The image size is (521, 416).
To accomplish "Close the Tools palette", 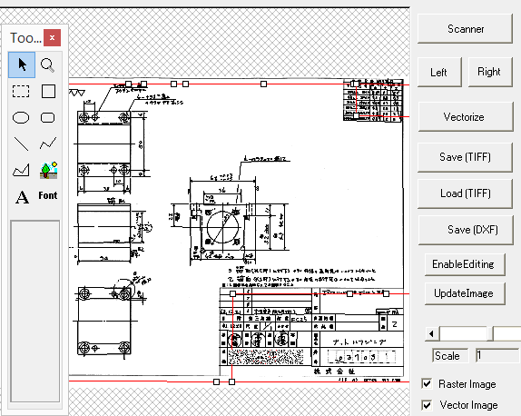I will coord(52,38).
